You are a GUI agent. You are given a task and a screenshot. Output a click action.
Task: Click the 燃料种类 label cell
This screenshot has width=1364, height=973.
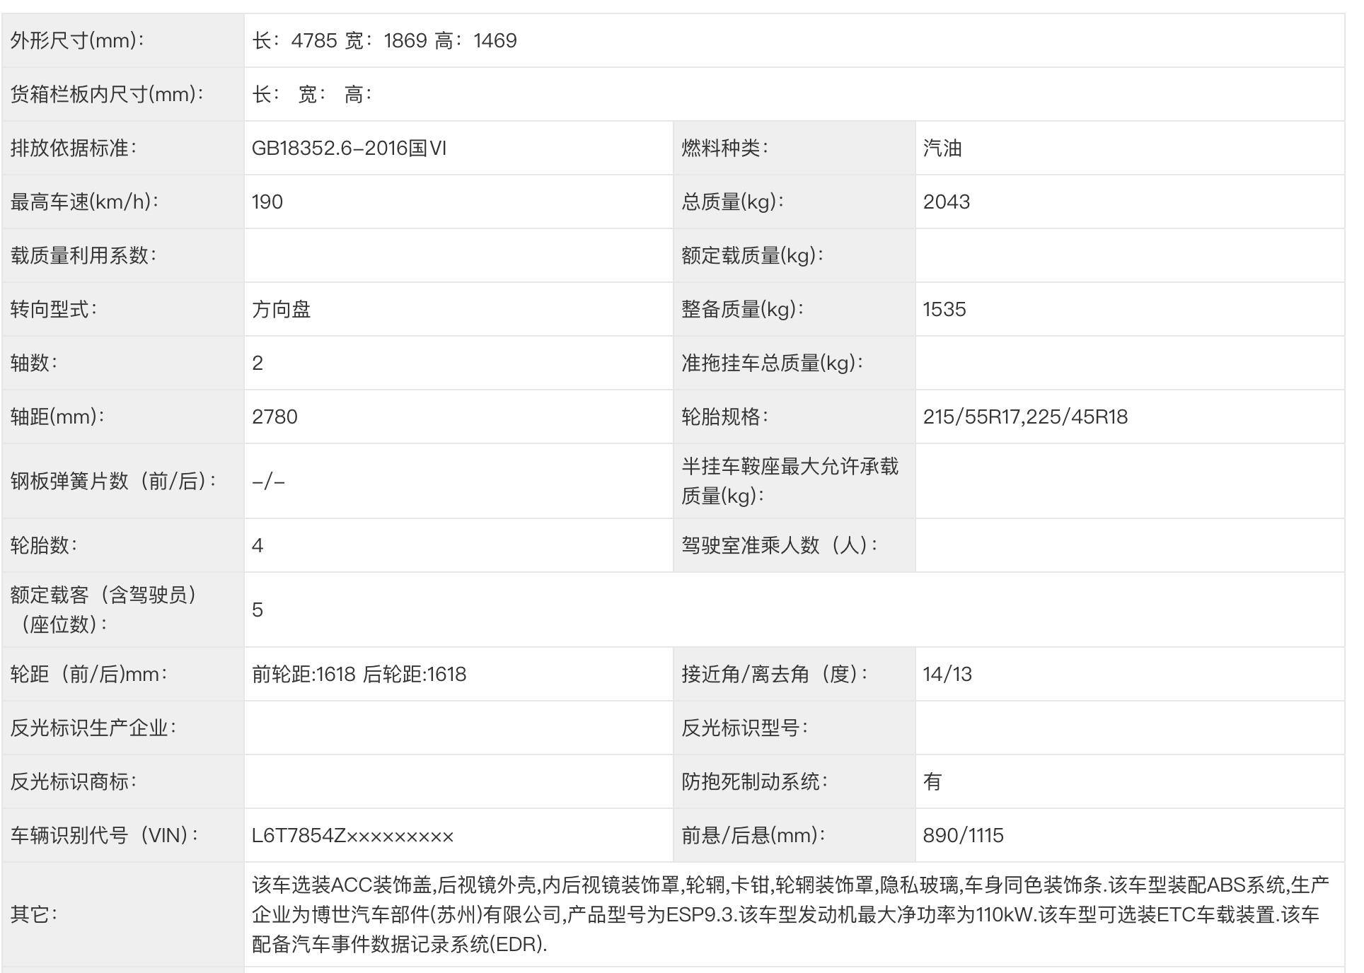[724, 148]
